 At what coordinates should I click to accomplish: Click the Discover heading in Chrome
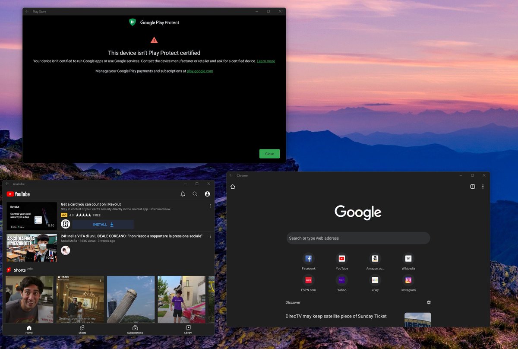point(293,302)
